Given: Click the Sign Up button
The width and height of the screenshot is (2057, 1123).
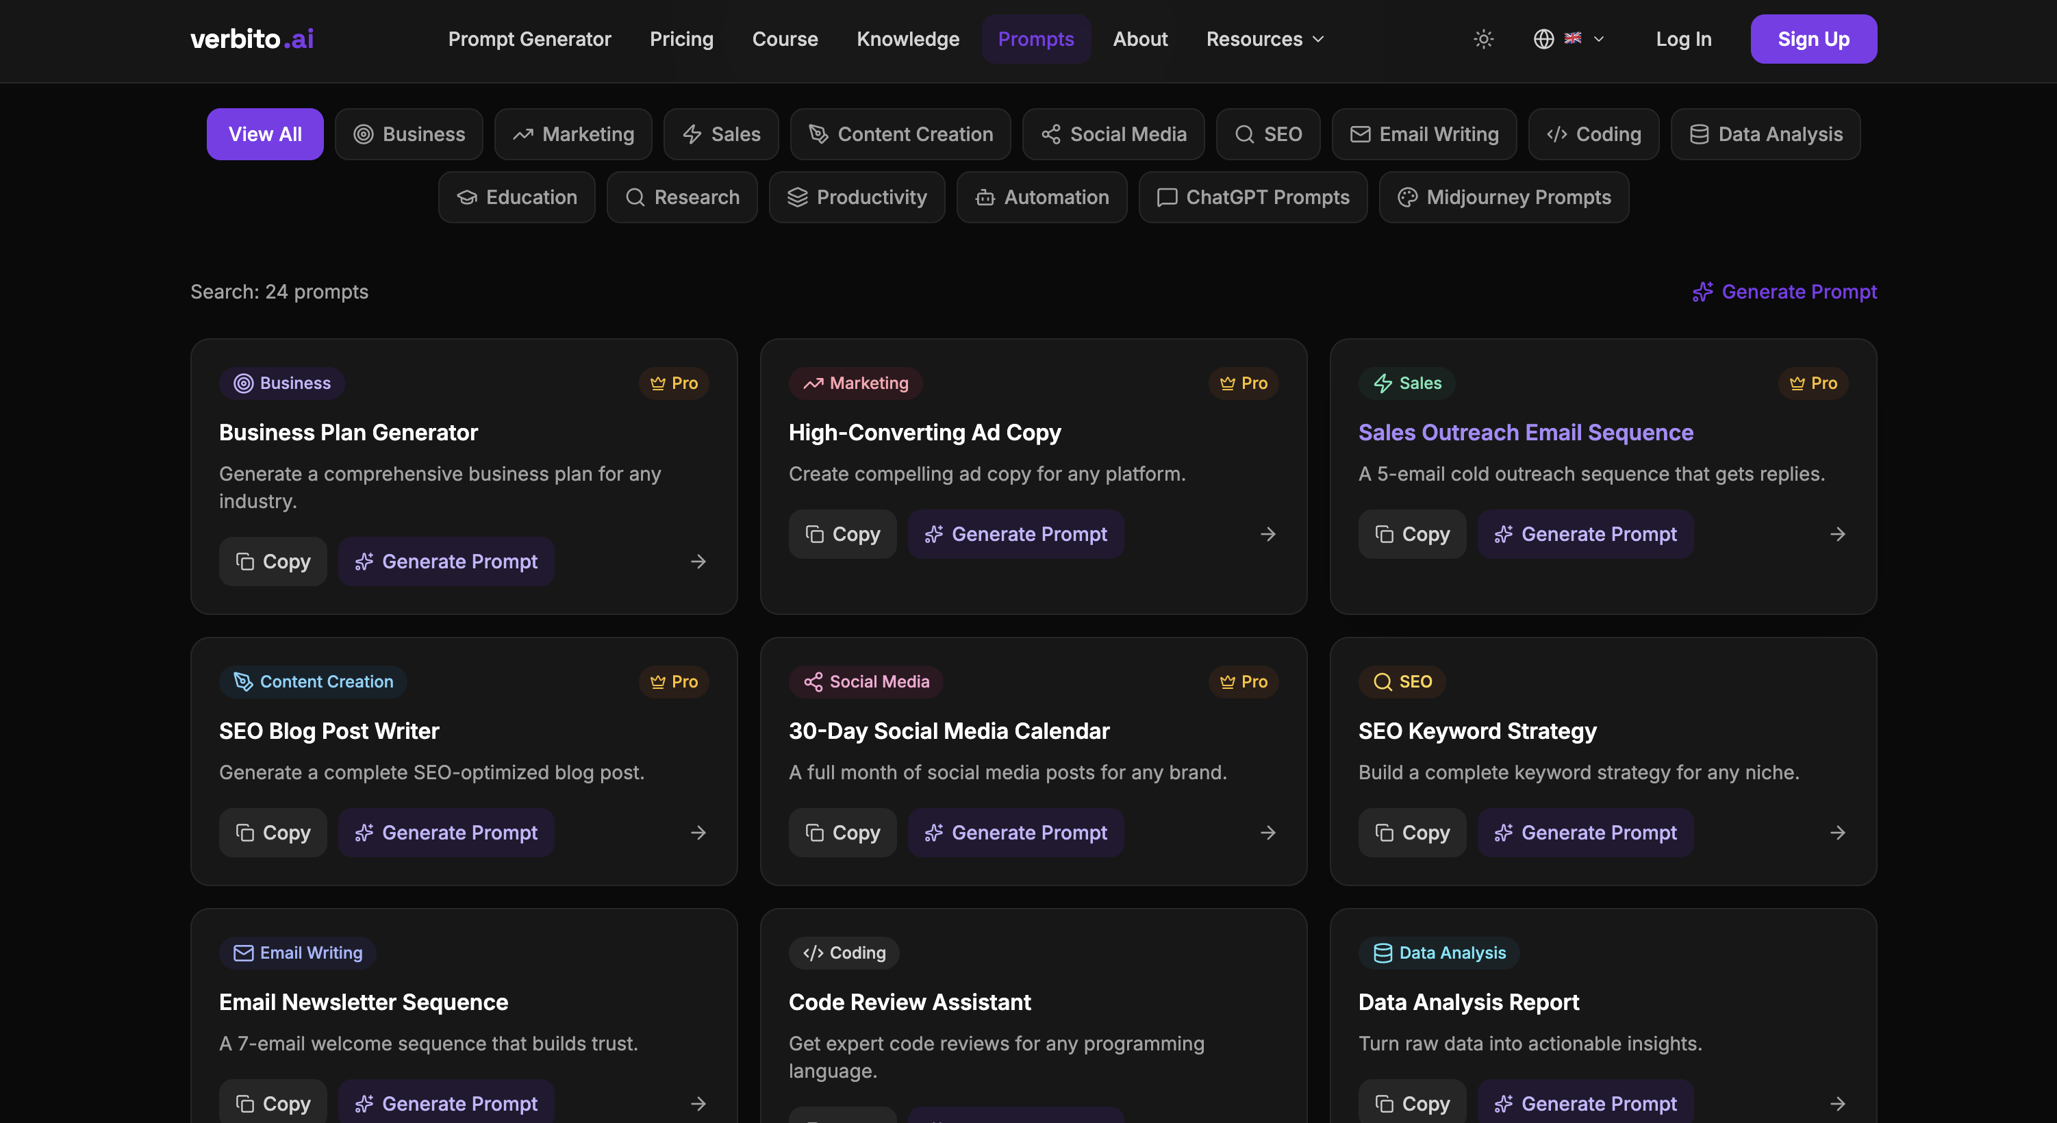Looking at the screenshot, I should coord(1813,39).
